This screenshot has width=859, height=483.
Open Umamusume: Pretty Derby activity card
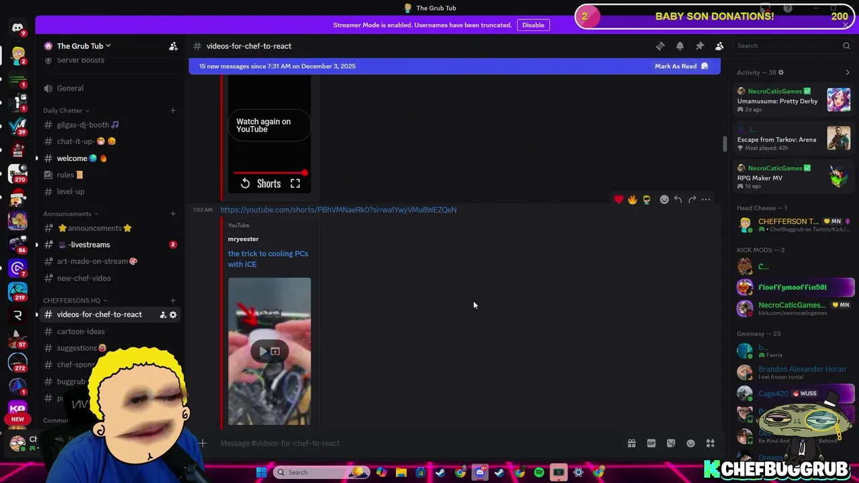click(x=794, y=100)
